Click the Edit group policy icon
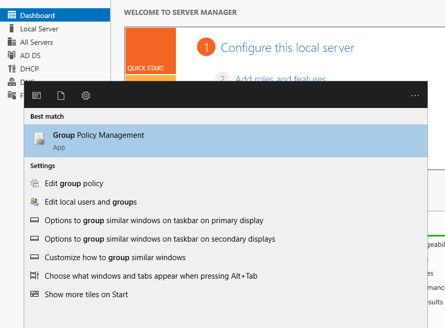445x328 pixels. 34,183
